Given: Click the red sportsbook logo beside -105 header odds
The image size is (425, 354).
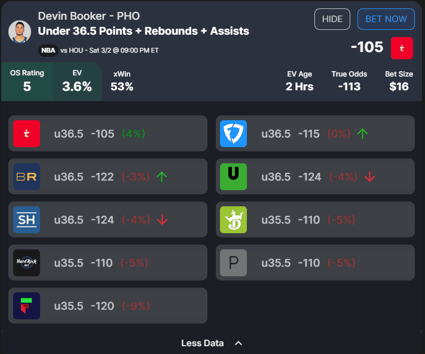Looking at the screenshot, I should click(x=402, y=48).
